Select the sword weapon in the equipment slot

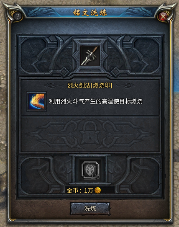(x=90, y=56)
